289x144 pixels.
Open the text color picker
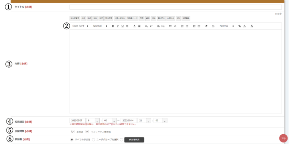[134, 26]
